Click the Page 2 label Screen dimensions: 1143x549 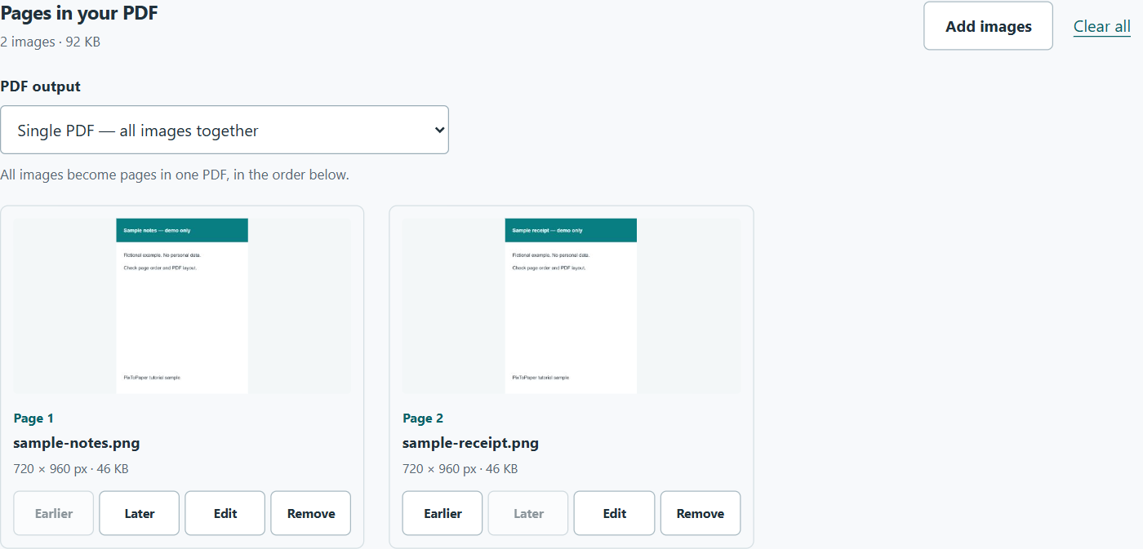click(x=423, y=418)
